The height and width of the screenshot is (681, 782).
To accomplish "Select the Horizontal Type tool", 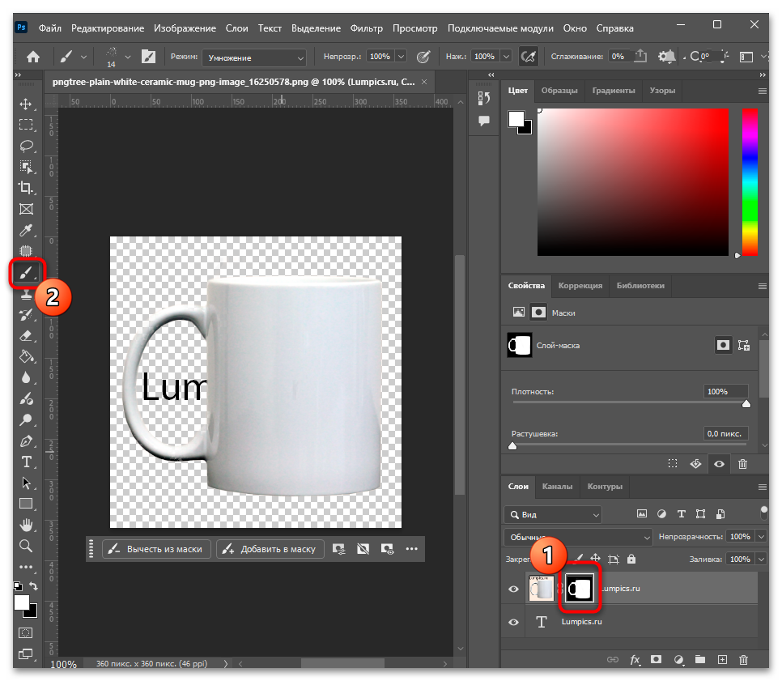I will (x=26, y=462).
